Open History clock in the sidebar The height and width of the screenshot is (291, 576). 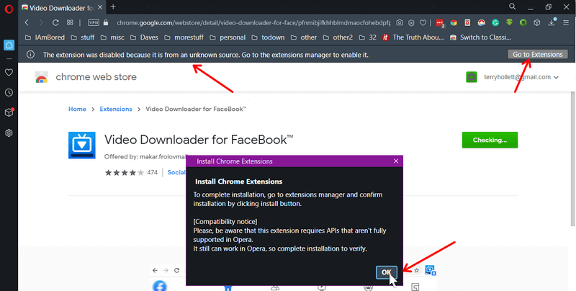point(9,93)
